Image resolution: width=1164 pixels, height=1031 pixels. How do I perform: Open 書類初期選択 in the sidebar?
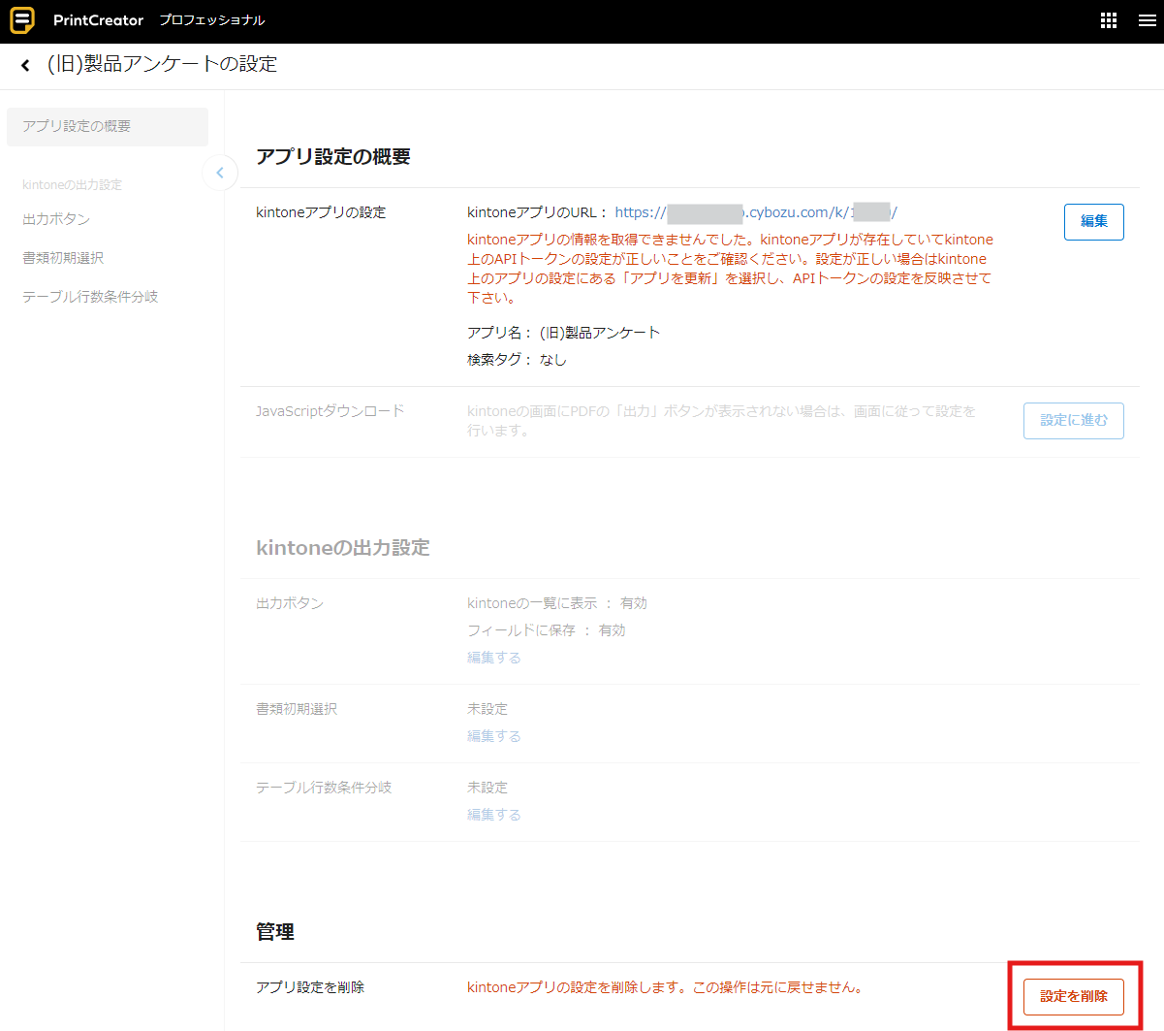coord(63,258)
